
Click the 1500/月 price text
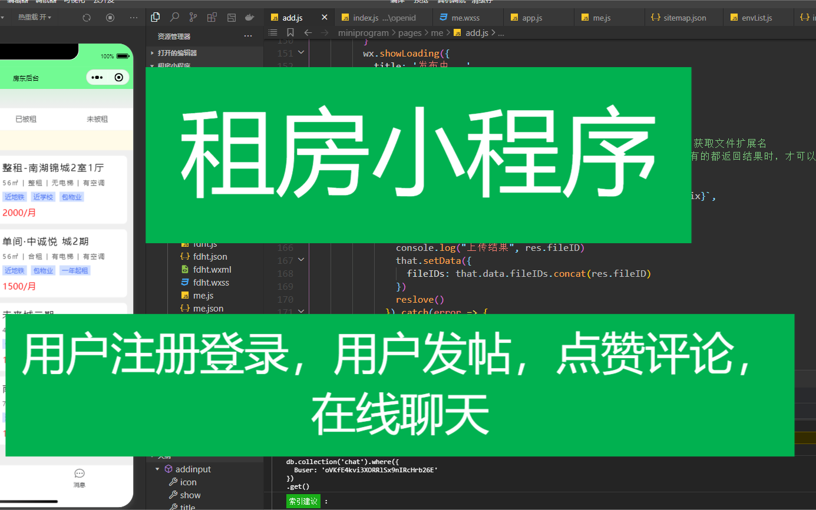(x=19, y=286)
